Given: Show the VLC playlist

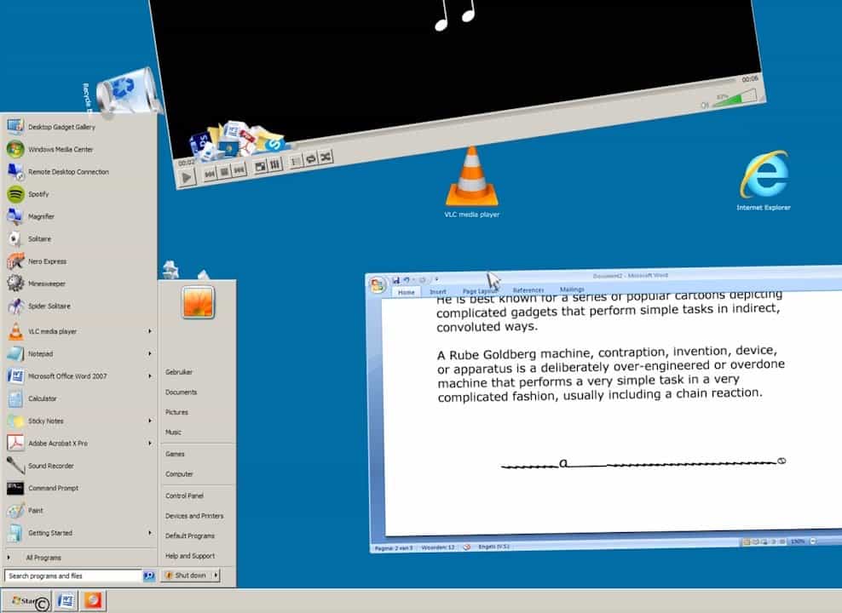Looking at the screenshot, I should pos(296,162).
